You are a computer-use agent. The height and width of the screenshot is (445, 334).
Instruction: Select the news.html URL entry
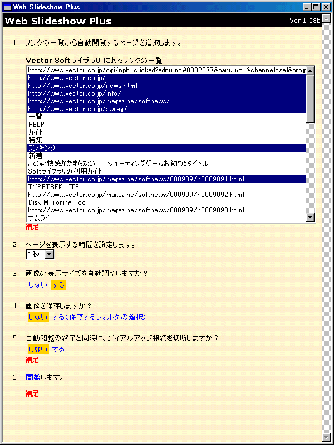166,86
